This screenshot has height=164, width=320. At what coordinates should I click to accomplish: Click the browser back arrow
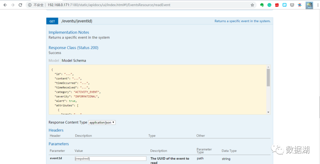tap(5, 5)
